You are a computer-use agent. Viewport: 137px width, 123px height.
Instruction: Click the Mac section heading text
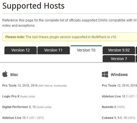click(x=14, y=75)
